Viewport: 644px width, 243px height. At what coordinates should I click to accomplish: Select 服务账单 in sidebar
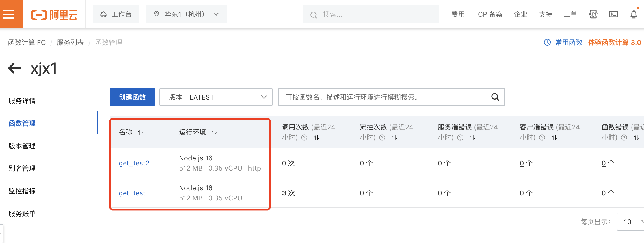pos(22,214)
